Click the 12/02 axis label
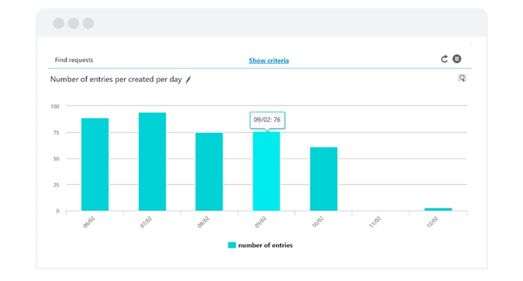 pyautogui.click(x=433, y=222)
